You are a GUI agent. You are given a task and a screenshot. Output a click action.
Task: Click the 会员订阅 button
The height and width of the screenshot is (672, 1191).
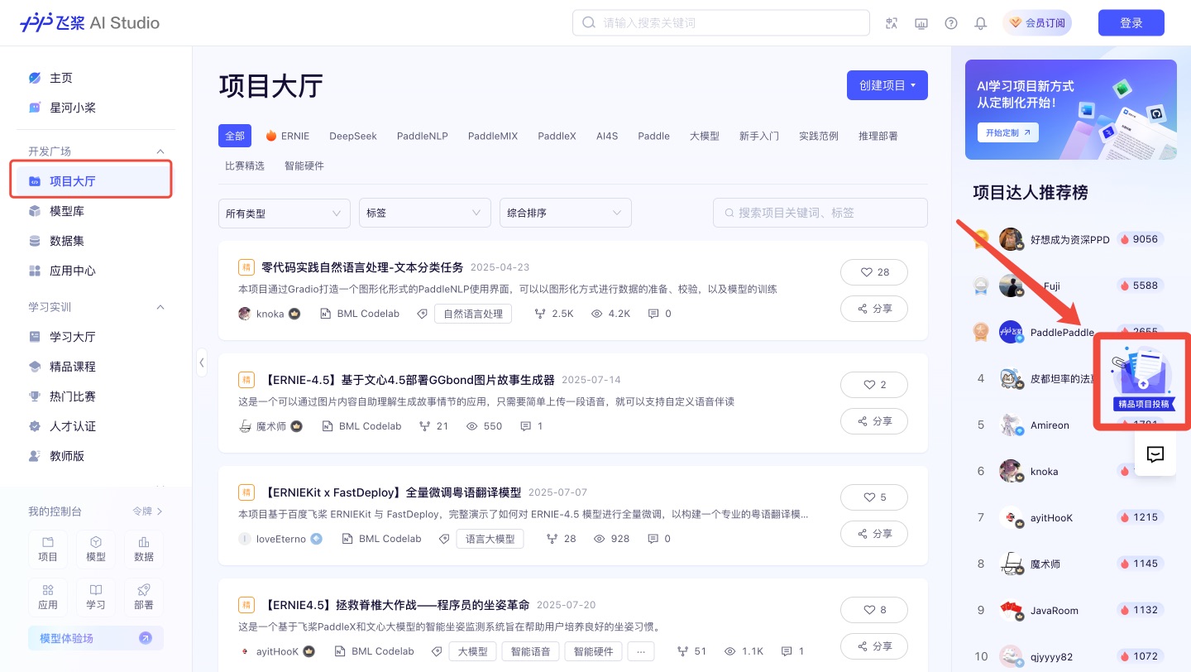click(x=1037, y=23)
